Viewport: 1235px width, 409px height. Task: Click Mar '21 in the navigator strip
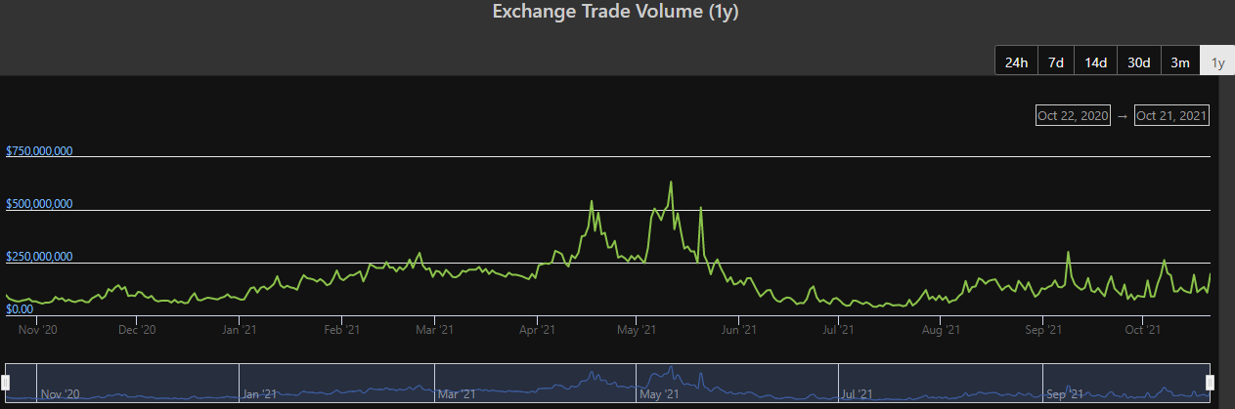coord(457,394)
